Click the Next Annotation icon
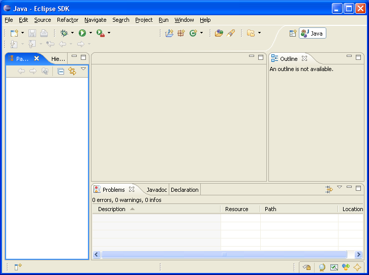 [x=14, y=44]
